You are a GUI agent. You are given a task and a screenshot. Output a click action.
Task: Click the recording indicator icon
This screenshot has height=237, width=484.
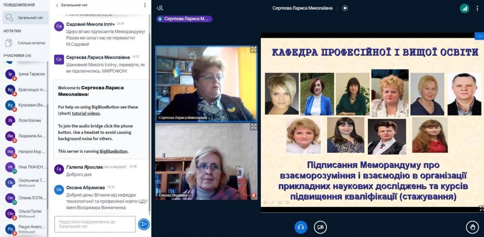(345, 8)
